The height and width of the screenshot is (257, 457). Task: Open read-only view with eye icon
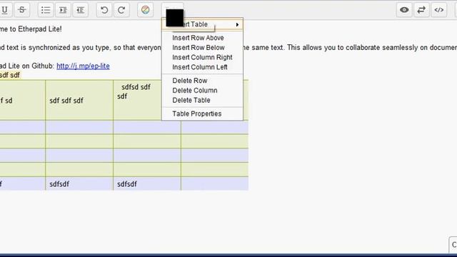pos(404,10)
